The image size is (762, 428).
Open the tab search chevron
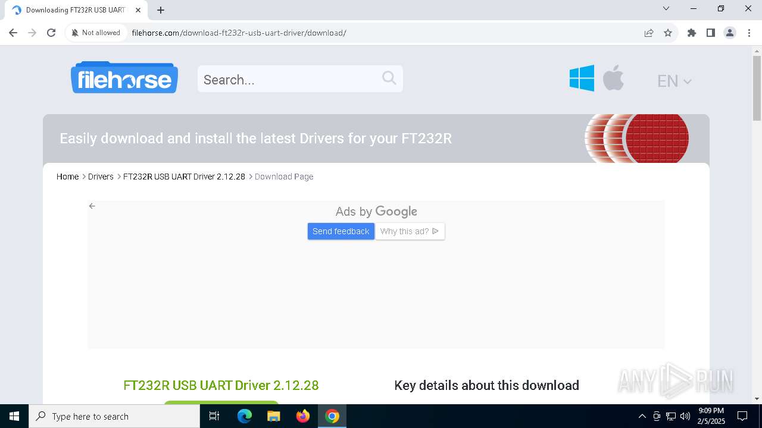point(666,8)
